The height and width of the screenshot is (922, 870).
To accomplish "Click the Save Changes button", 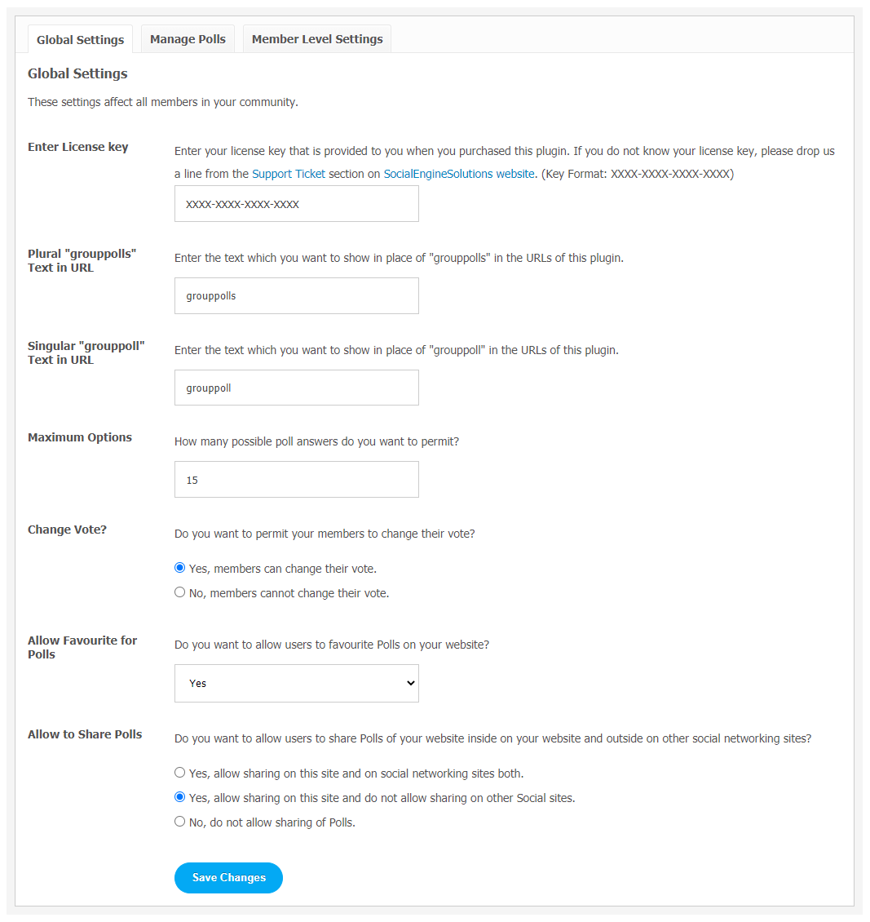I will 228,878.
